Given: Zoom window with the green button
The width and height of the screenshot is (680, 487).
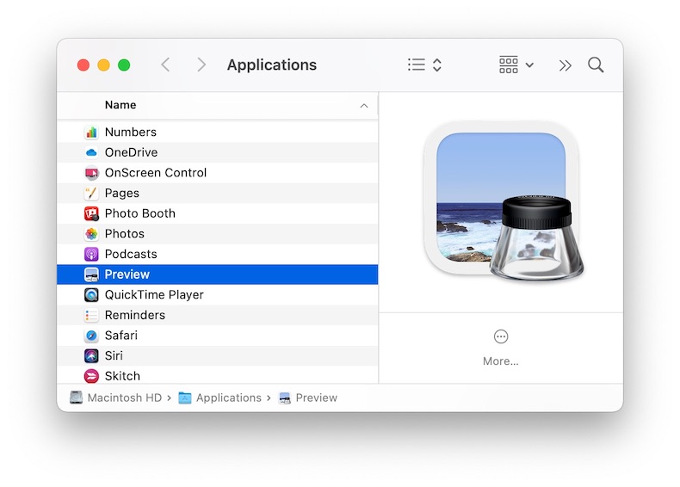Looking at the screenshot, I should [124, 65].
